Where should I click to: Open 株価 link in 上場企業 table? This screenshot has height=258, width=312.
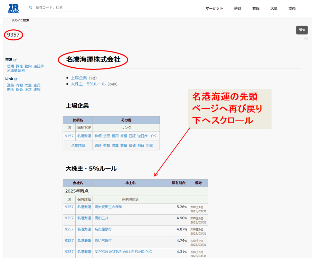point(98,136)
